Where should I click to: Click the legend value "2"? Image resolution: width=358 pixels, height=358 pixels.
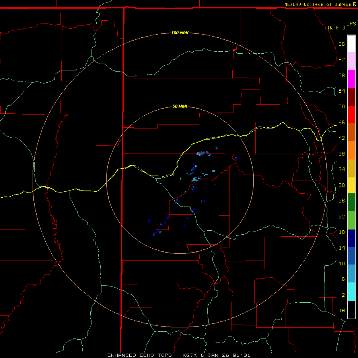(343, 295)
